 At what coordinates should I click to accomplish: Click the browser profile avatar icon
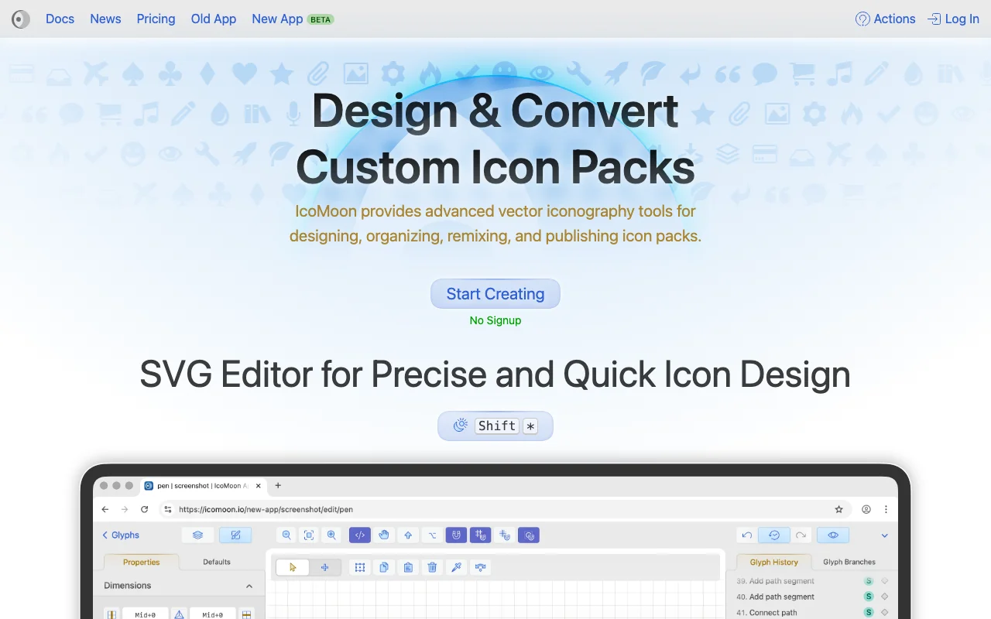(x=866, y=509)
